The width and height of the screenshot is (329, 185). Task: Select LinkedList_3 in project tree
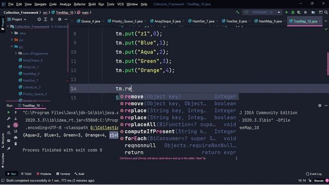pyautogui.click(x=31, y=87)
